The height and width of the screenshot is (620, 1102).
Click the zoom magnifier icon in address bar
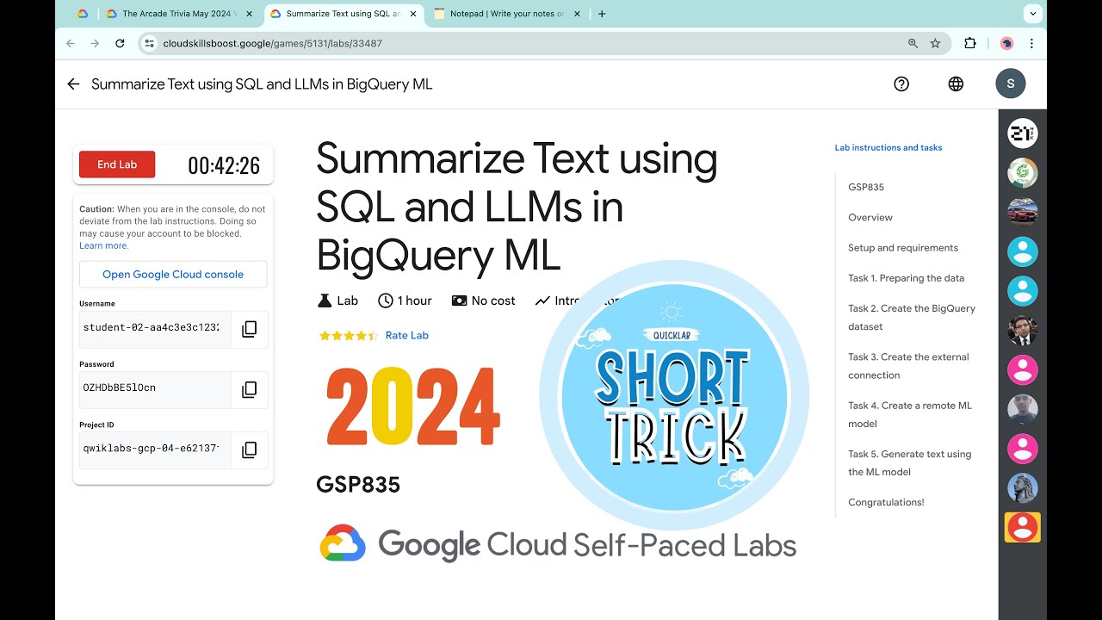click(x=913, y=43)
